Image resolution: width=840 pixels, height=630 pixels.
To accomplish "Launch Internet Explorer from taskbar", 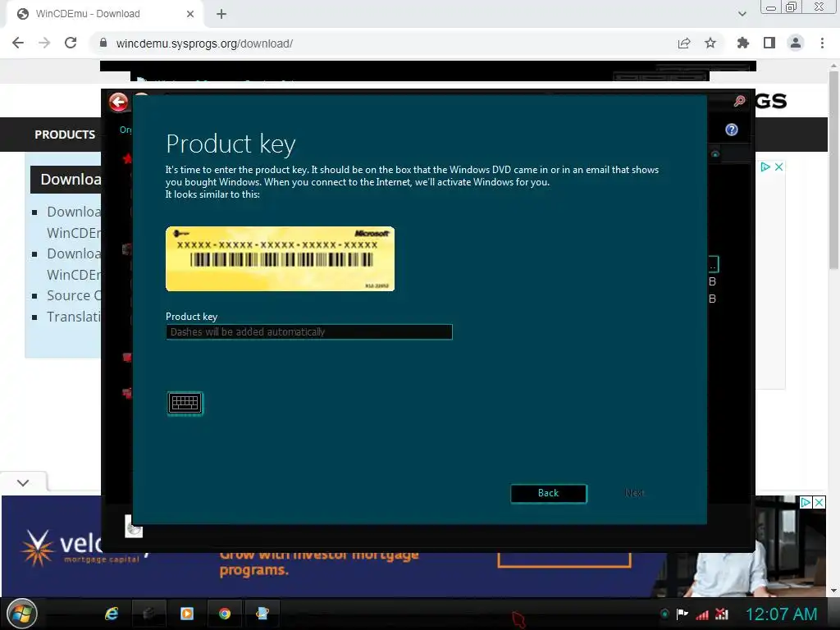I will tap(112, 614).
